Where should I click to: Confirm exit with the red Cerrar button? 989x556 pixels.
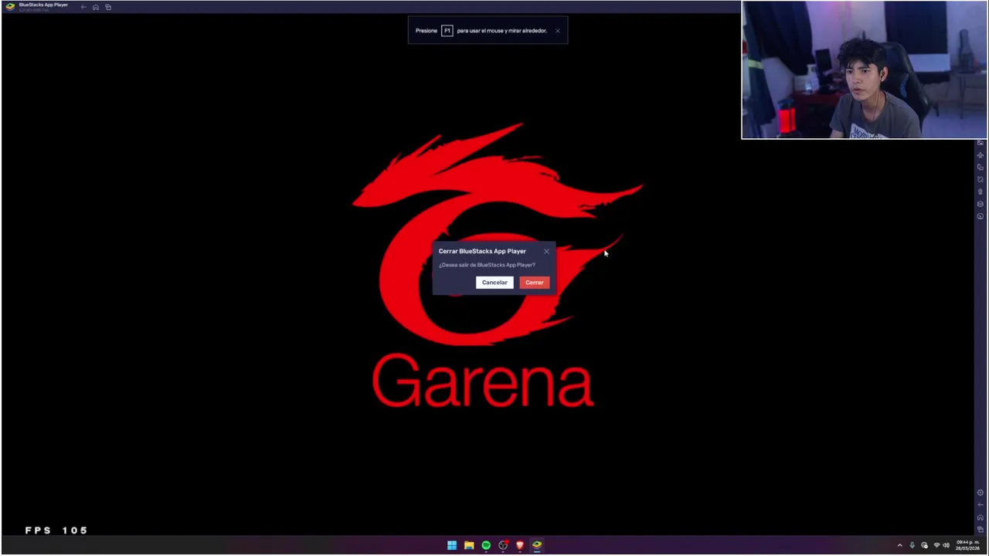click(x=534, y=283)
